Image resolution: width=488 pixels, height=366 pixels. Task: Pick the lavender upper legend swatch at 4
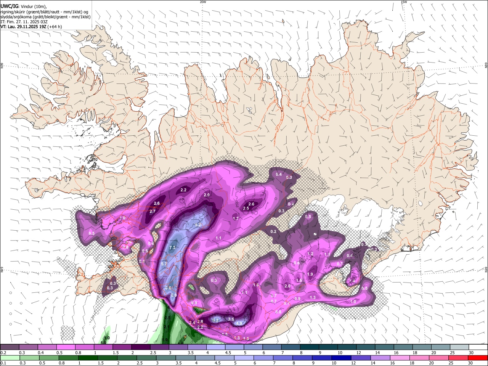tap(216, 347)
